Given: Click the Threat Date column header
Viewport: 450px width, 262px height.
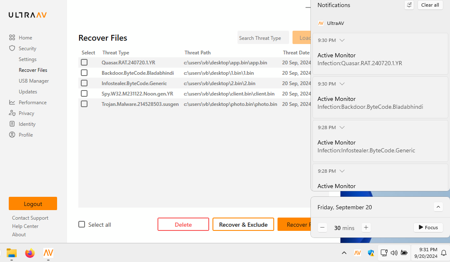Looking at the screenshot, I should point(296,53).
